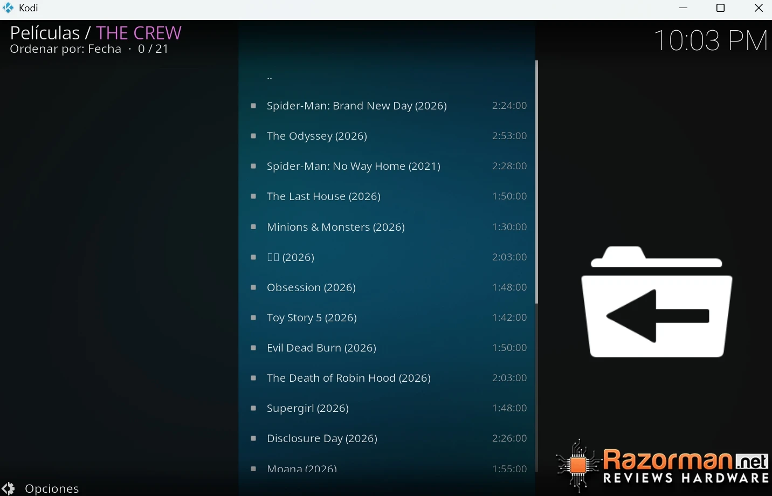This screenshot has height=496, width=772.
Task: Click the folder back arrow artwork
Action: [x=657, y=302]
